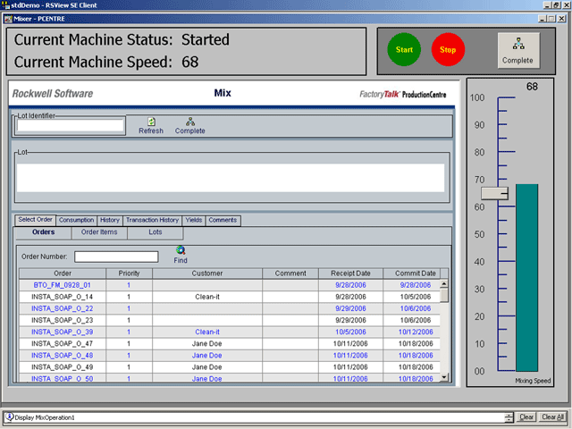Screen dimensions: 572x429
Task: Switch to the Consumption tab
Action: click(x=76, y=221)
